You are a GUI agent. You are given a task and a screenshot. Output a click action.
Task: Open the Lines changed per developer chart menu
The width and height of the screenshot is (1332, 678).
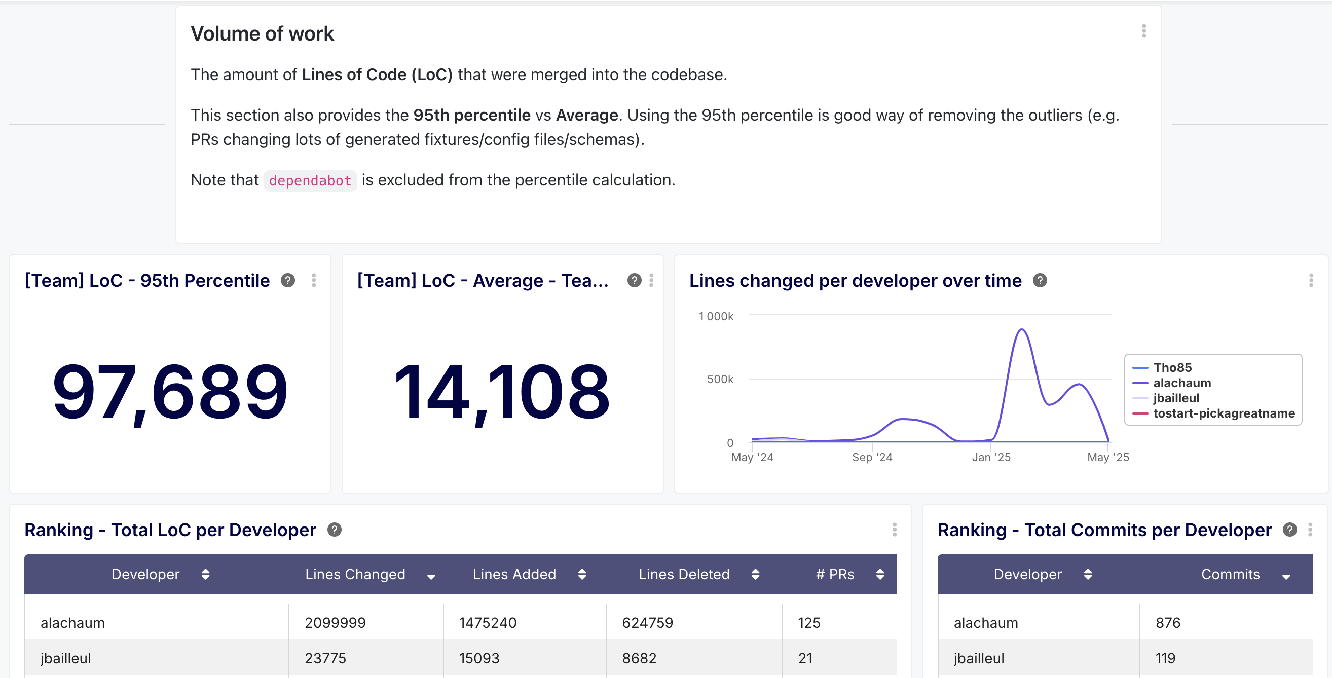1311,281
